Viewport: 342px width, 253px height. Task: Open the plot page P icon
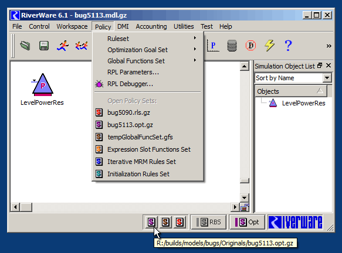pos(213,46)
